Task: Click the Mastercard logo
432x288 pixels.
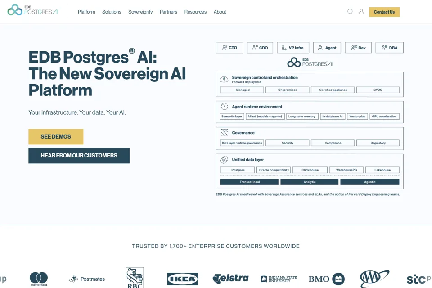Action: coord(39,279)
